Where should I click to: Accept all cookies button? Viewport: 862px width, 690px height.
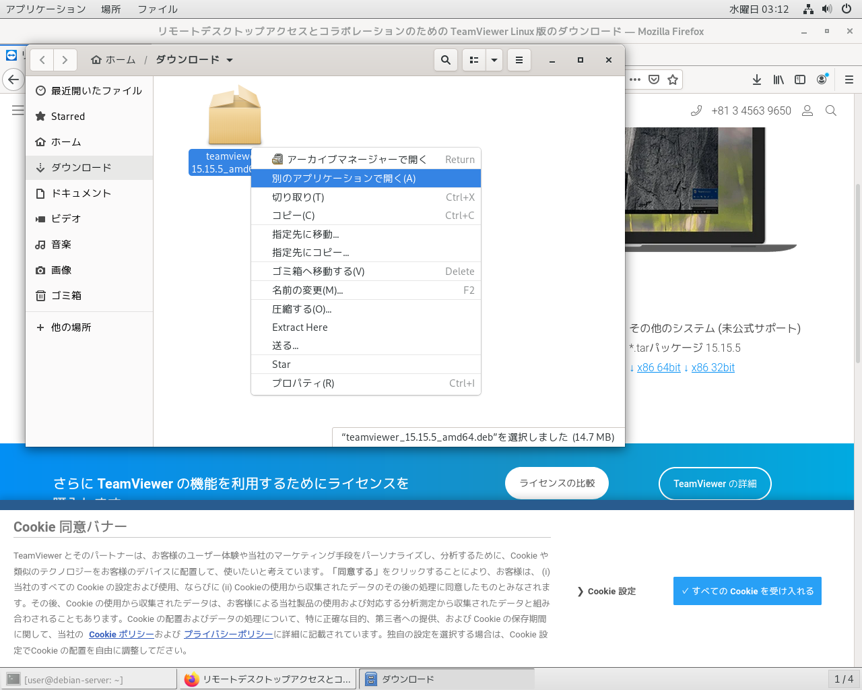pos(747,591)
